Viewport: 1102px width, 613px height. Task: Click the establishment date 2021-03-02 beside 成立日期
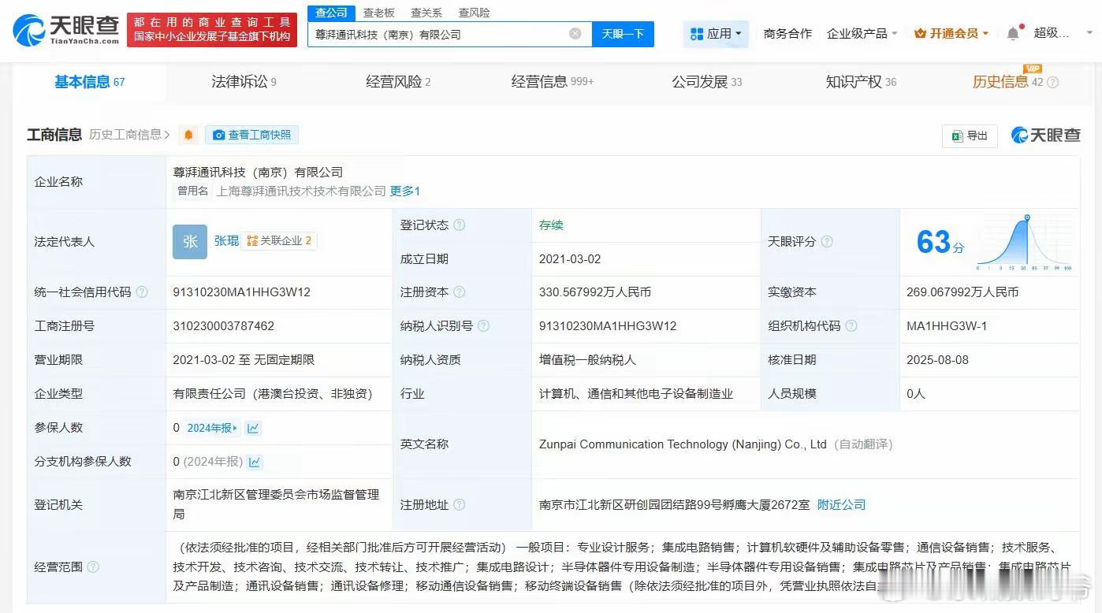pos(570,259)
